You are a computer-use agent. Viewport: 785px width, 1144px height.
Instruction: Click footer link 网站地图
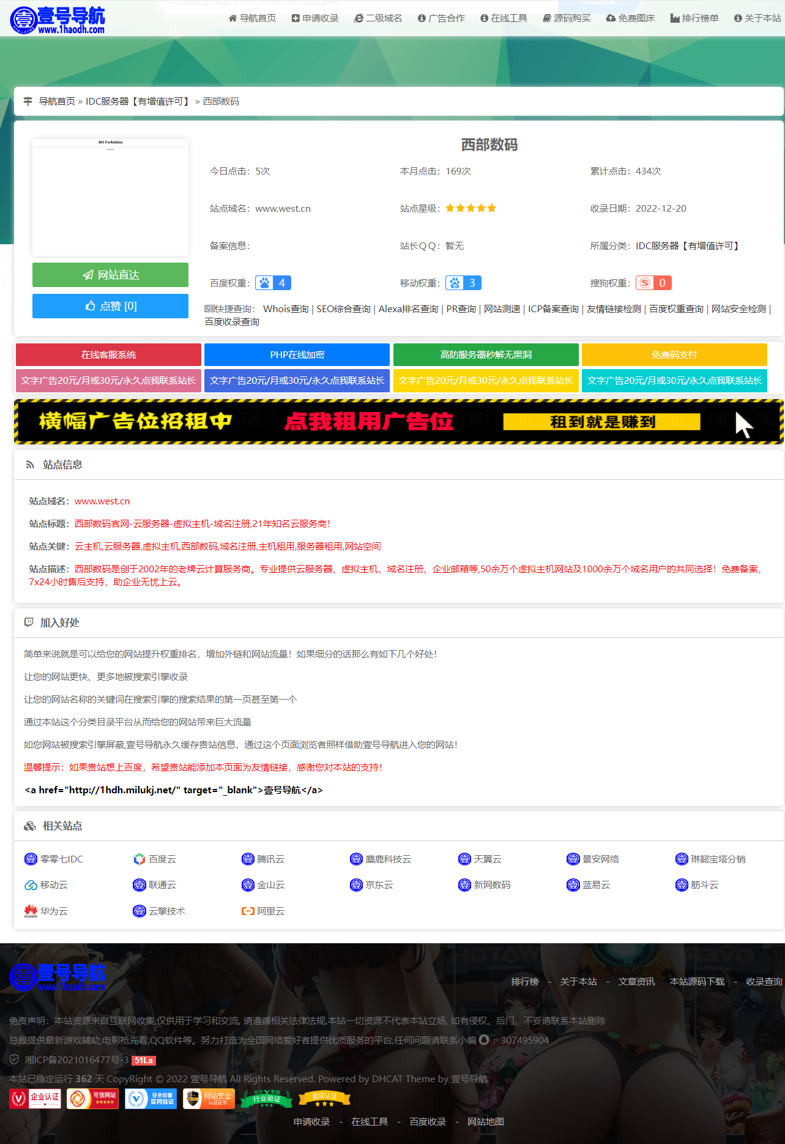[486, 1122]
